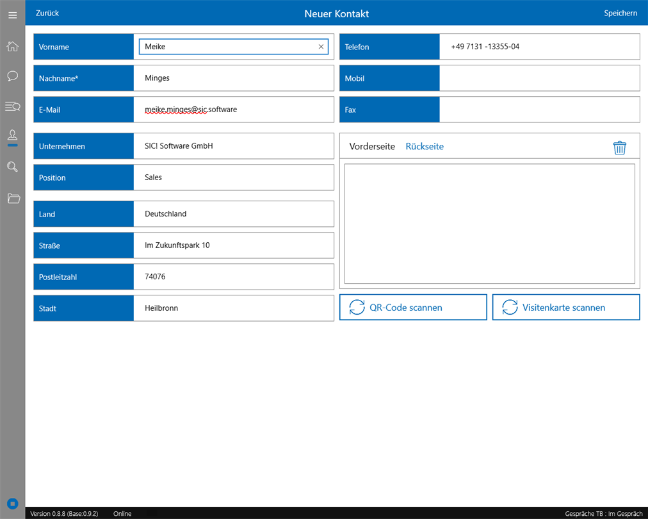The width and height of the screenshot is (648, 519).
Task: Go back with Zurück
Action: 47,13
